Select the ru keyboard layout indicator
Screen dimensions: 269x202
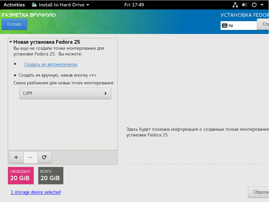coord(239,26)
